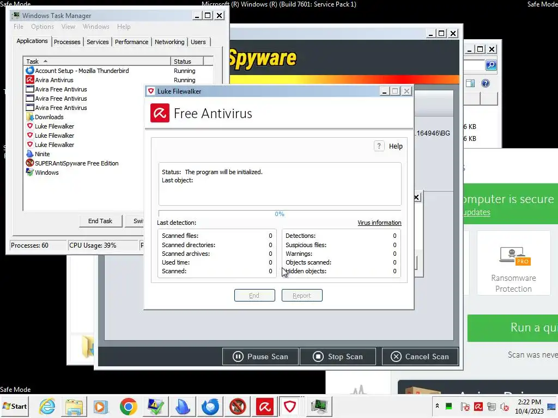Pause the SUPERAntiSpyware scan
558x418 pixels.
260,356
